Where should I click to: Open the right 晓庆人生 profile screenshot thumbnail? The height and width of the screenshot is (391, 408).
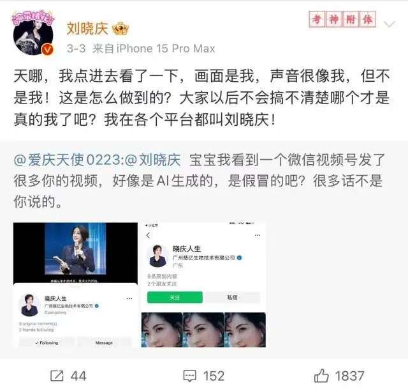[203, 285]
